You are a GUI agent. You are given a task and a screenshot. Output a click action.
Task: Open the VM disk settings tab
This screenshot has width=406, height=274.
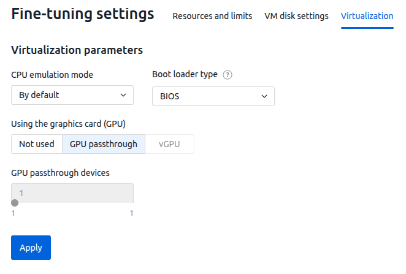tap(296, 16)
